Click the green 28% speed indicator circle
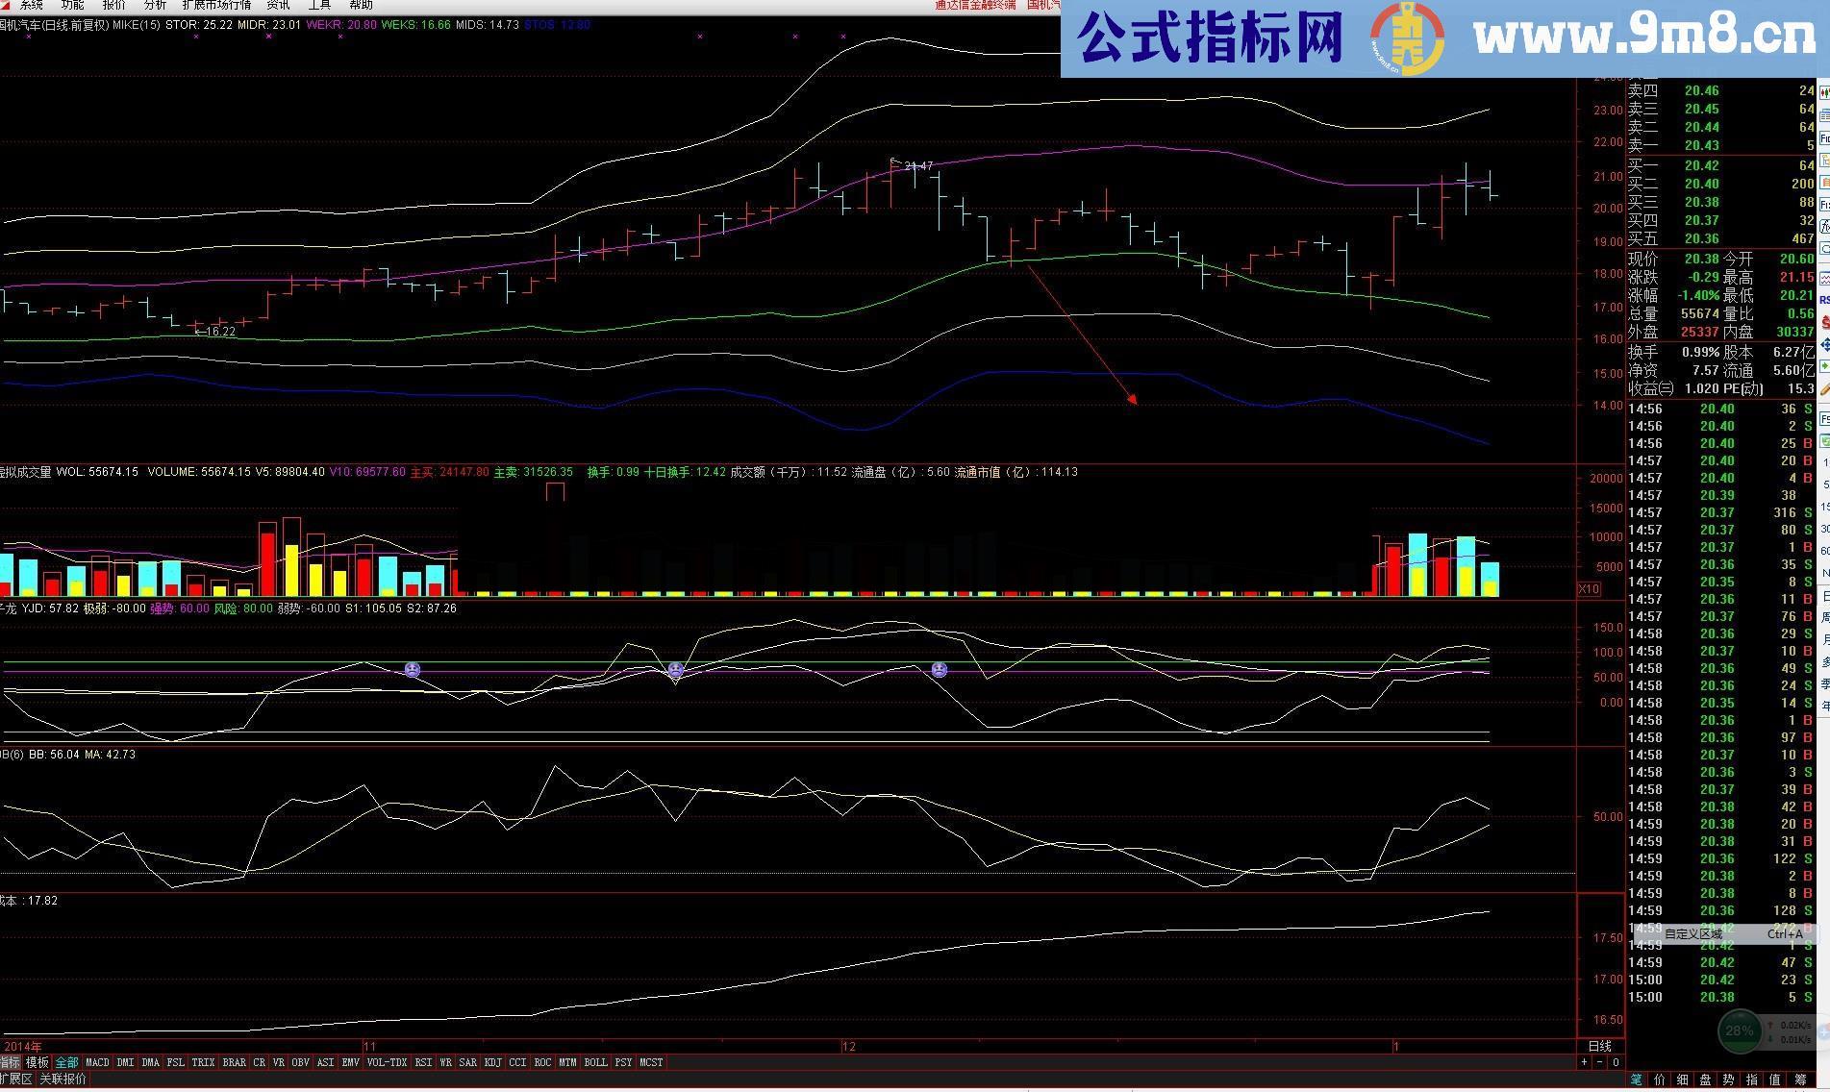Viewport: 1830px width, 1092px height. pos(1739,1030)
